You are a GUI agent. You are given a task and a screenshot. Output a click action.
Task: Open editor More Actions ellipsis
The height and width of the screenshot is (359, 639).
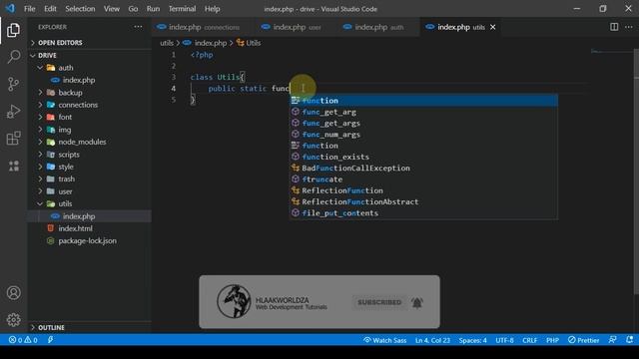pos(629,27)
